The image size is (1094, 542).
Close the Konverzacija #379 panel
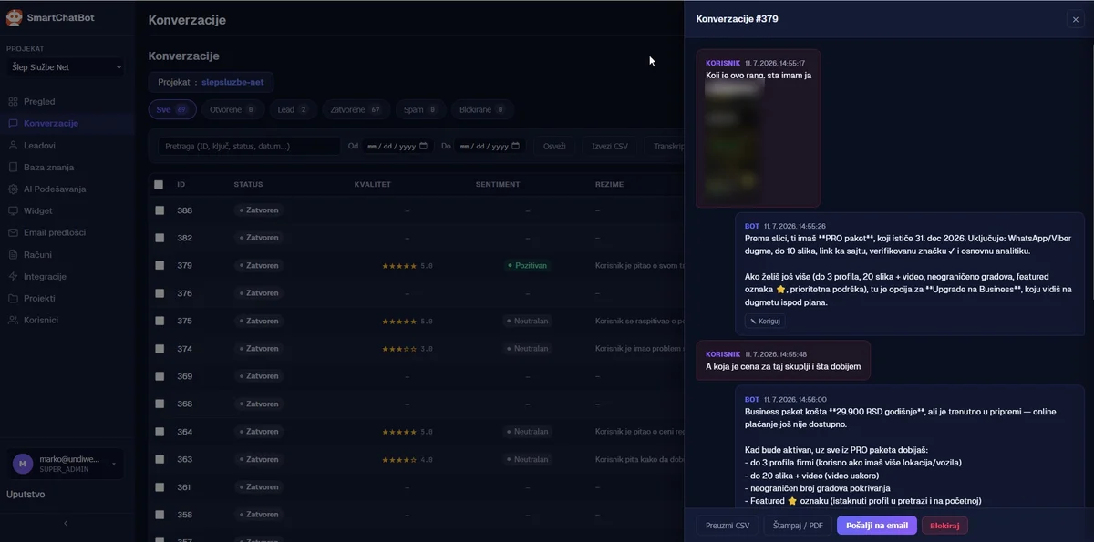tap(1076, 19)
